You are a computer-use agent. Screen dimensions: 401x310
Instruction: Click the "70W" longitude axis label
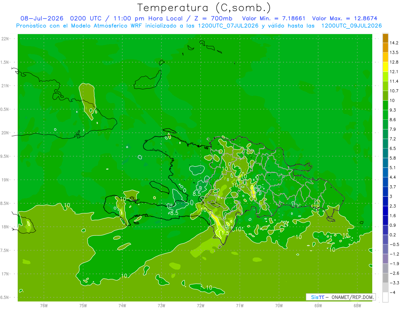tap(279, 305)
